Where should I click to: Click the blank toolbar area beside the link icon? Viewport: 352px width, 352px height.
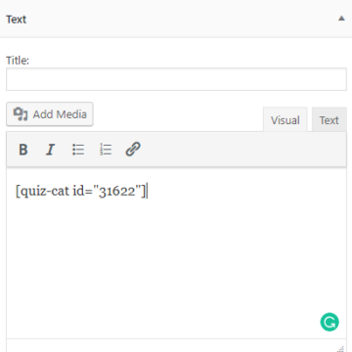[244, 150]
